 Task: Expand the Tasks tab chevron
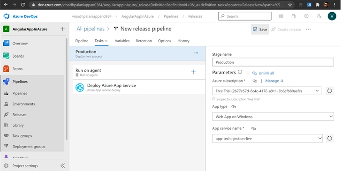tap(106, 41)
